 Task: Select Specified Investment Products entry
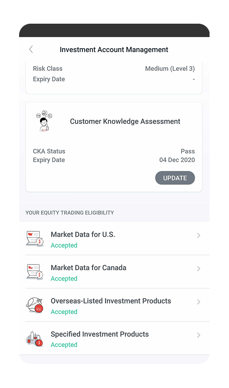coord(117,339)
